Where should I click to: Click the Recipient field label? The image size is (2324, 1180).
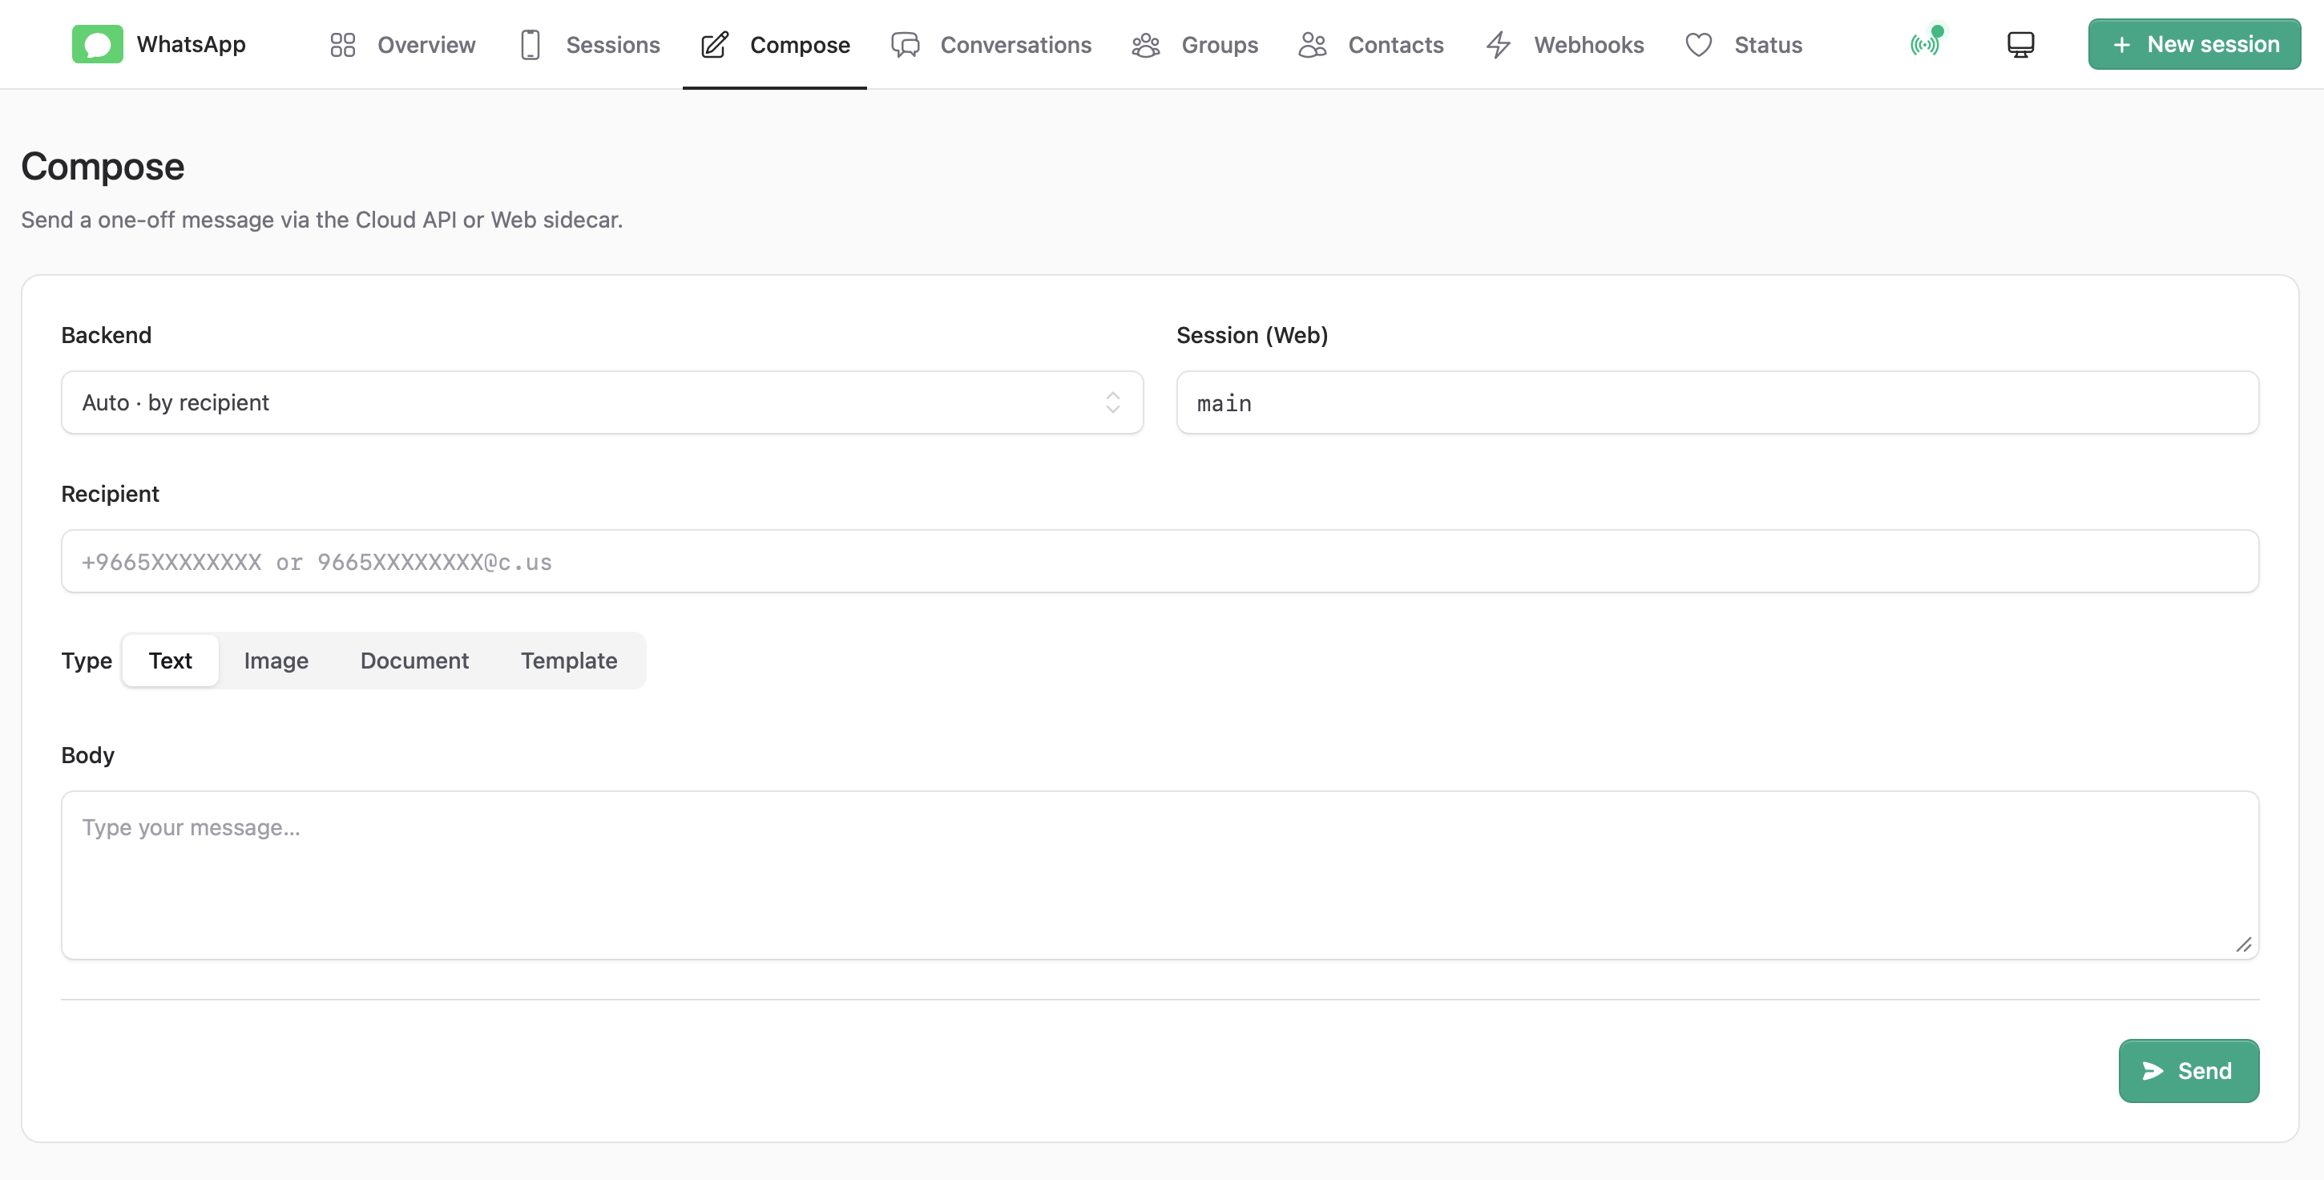tap(110, 494)
